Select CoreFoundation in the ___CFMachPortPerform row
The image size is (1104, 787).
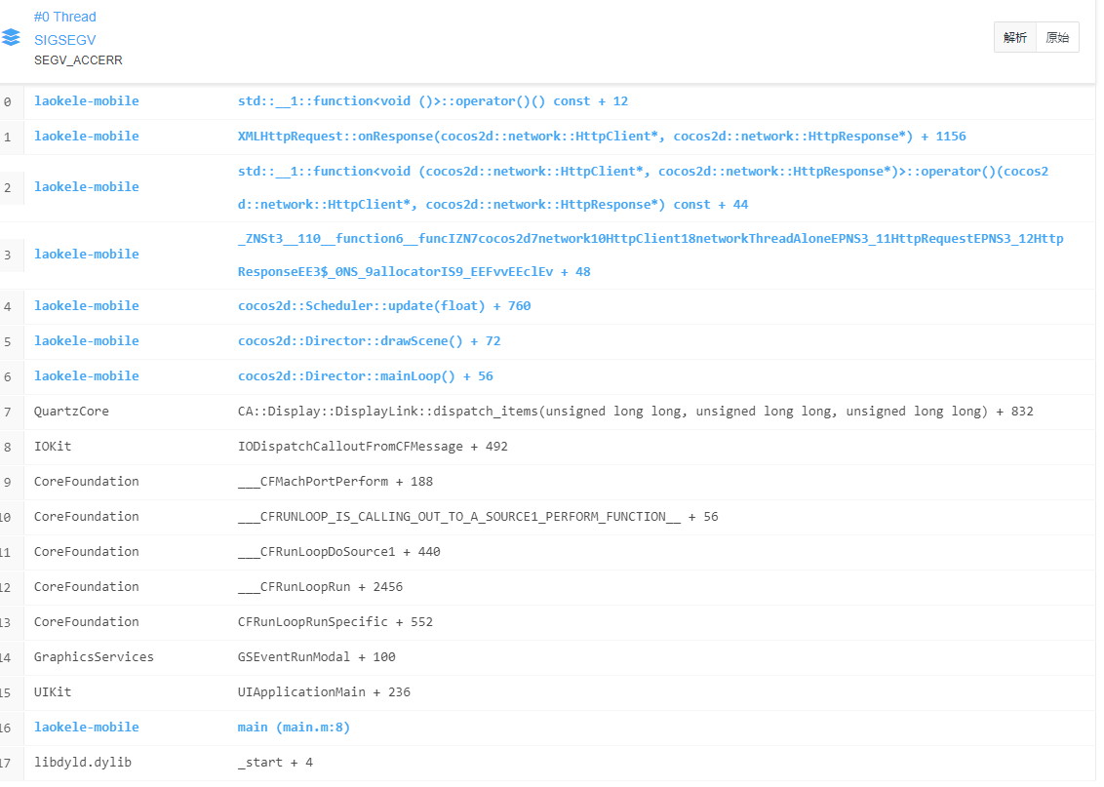click(87, 482)
